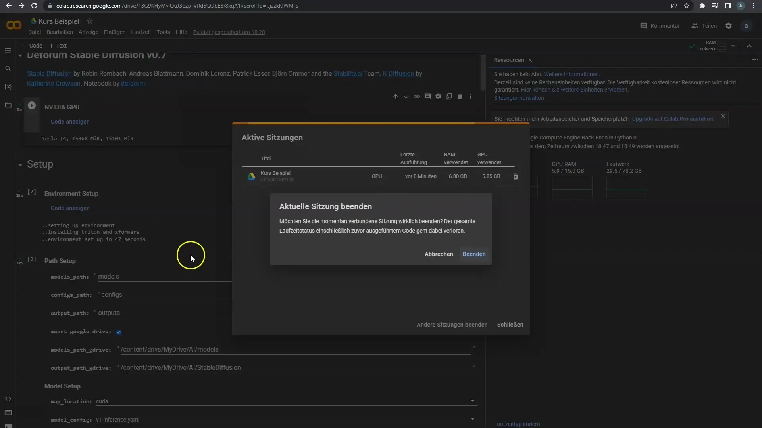Copy link to cell icon

[x=417, y=96]
